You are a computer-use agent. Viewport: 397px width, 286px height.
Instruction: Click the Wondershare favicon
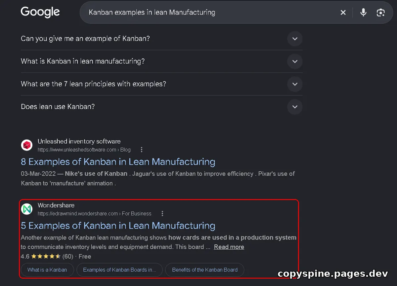[x=27, y=209]
